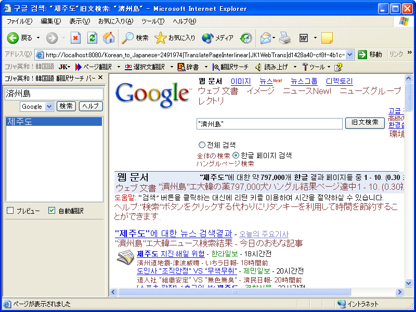Open the Back button history dropdown arrow

click(x=38, y=38)
